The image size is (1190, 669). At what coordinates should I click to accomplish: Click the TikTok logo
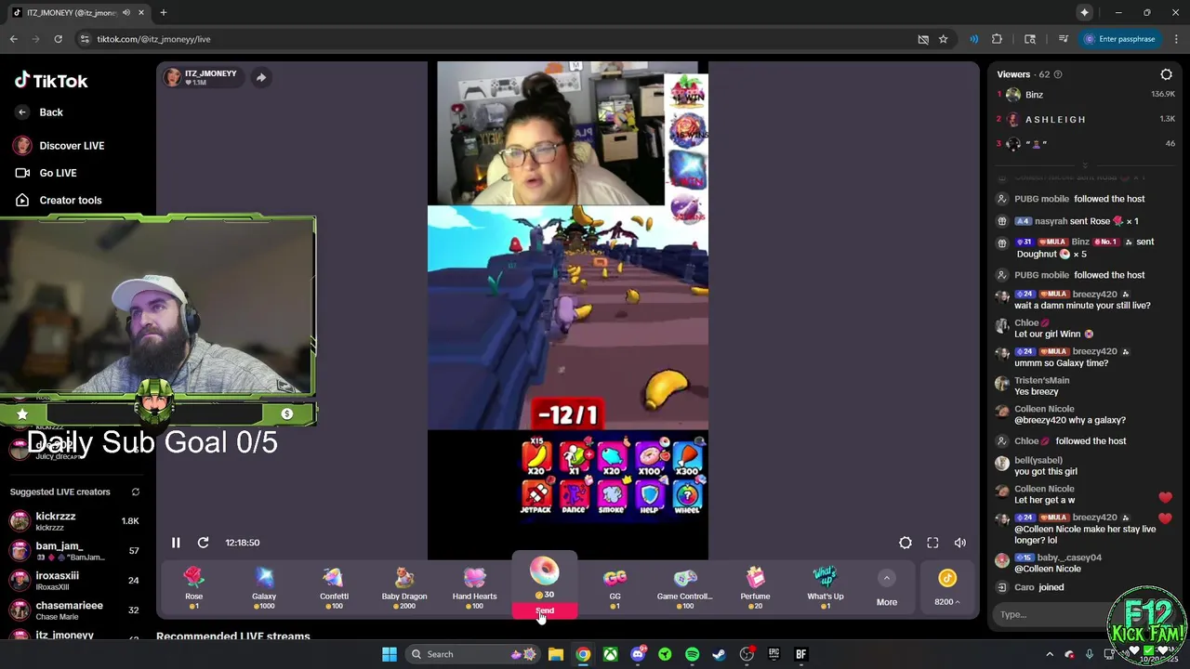[51, 81]
